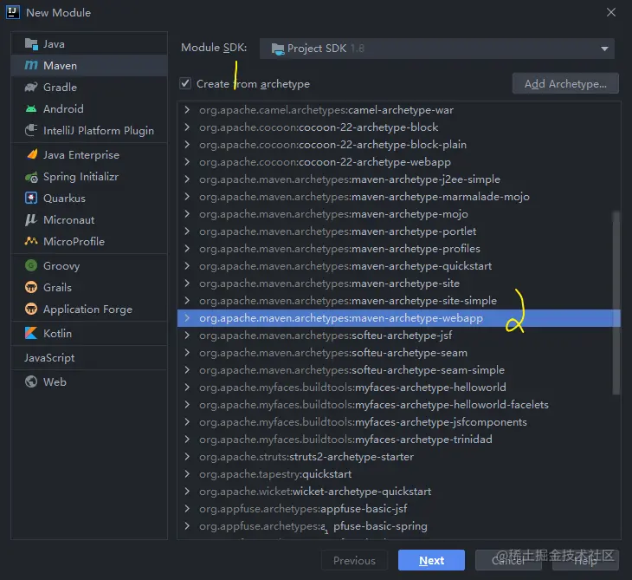Viewport: 632px width, 580px height.
Task: Expand cocoon-22-archetype-webapp node
Action: tap(187, 161)
